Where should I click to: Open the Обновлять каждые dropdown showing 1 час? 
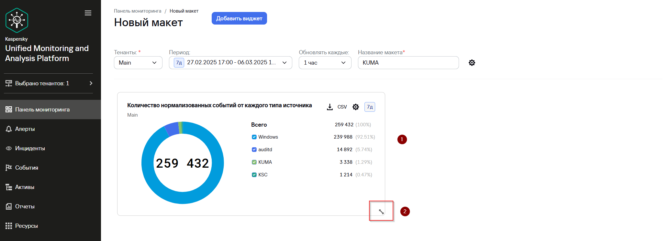coord(325,63)
